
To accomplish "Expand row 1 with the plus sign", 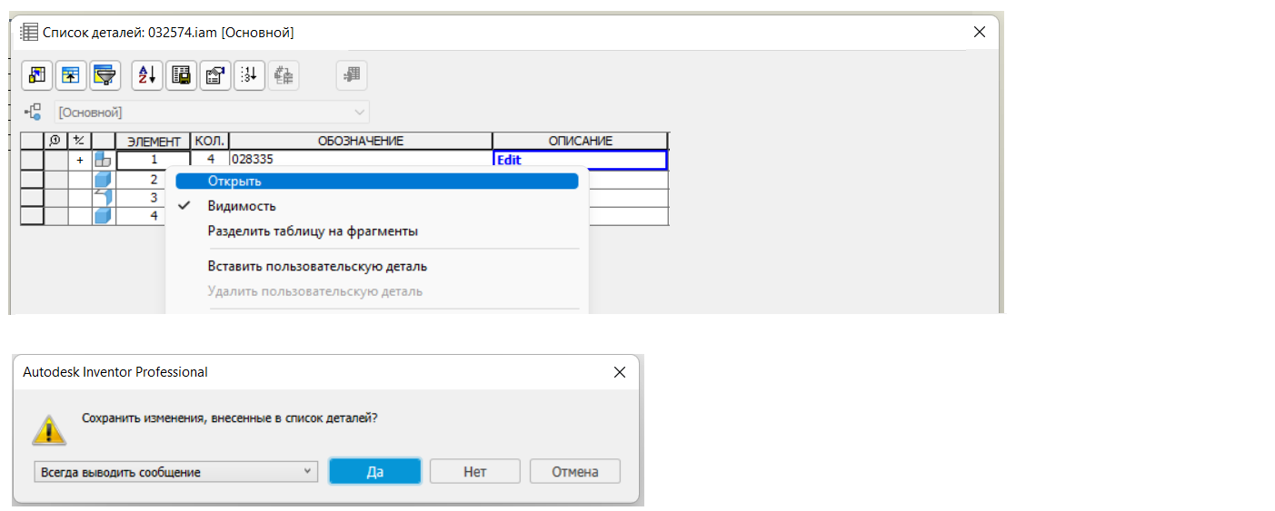I will pos(80,160).
